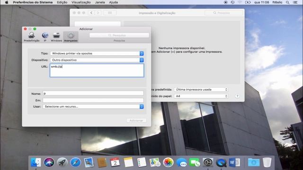Open Microsoft Word from the Dock

(x=234, y=162)
